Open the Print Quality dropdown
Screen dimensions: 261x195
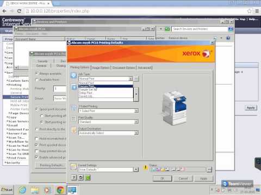[x=136, y=122]
